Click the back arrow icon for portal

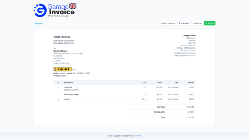pos(162,23)
